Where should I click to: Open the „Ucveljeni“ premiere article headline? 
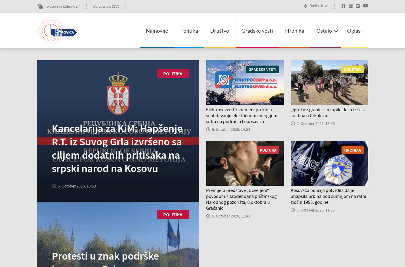tap(242, 199)
